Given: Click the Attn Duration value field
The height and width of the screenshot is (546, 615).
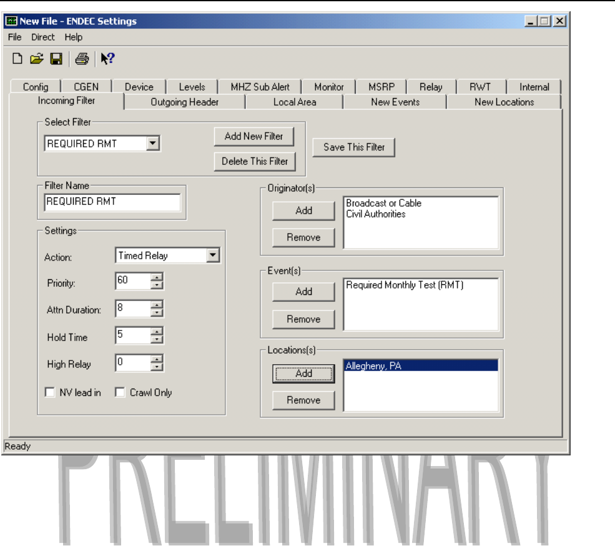Looking at the screenshot, I should pos(134,308).
